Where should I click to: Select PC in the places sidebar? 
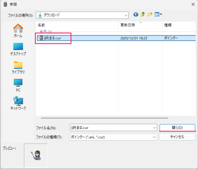[18, 85]
